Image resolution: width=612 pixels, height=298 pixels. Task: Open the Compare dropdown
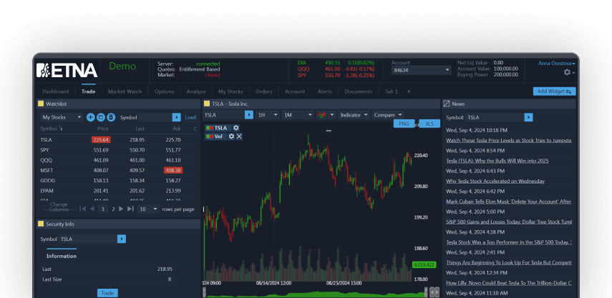point(387,115)
